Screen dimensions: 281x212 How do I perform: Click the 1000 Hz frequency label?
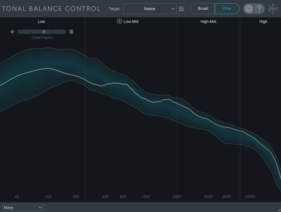point(146,197)
